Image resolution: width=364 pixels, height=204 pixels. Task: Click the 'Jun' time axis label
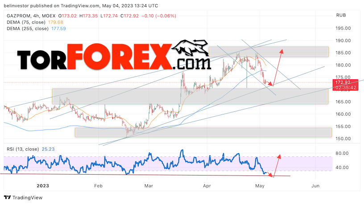(x=315, y=186)
